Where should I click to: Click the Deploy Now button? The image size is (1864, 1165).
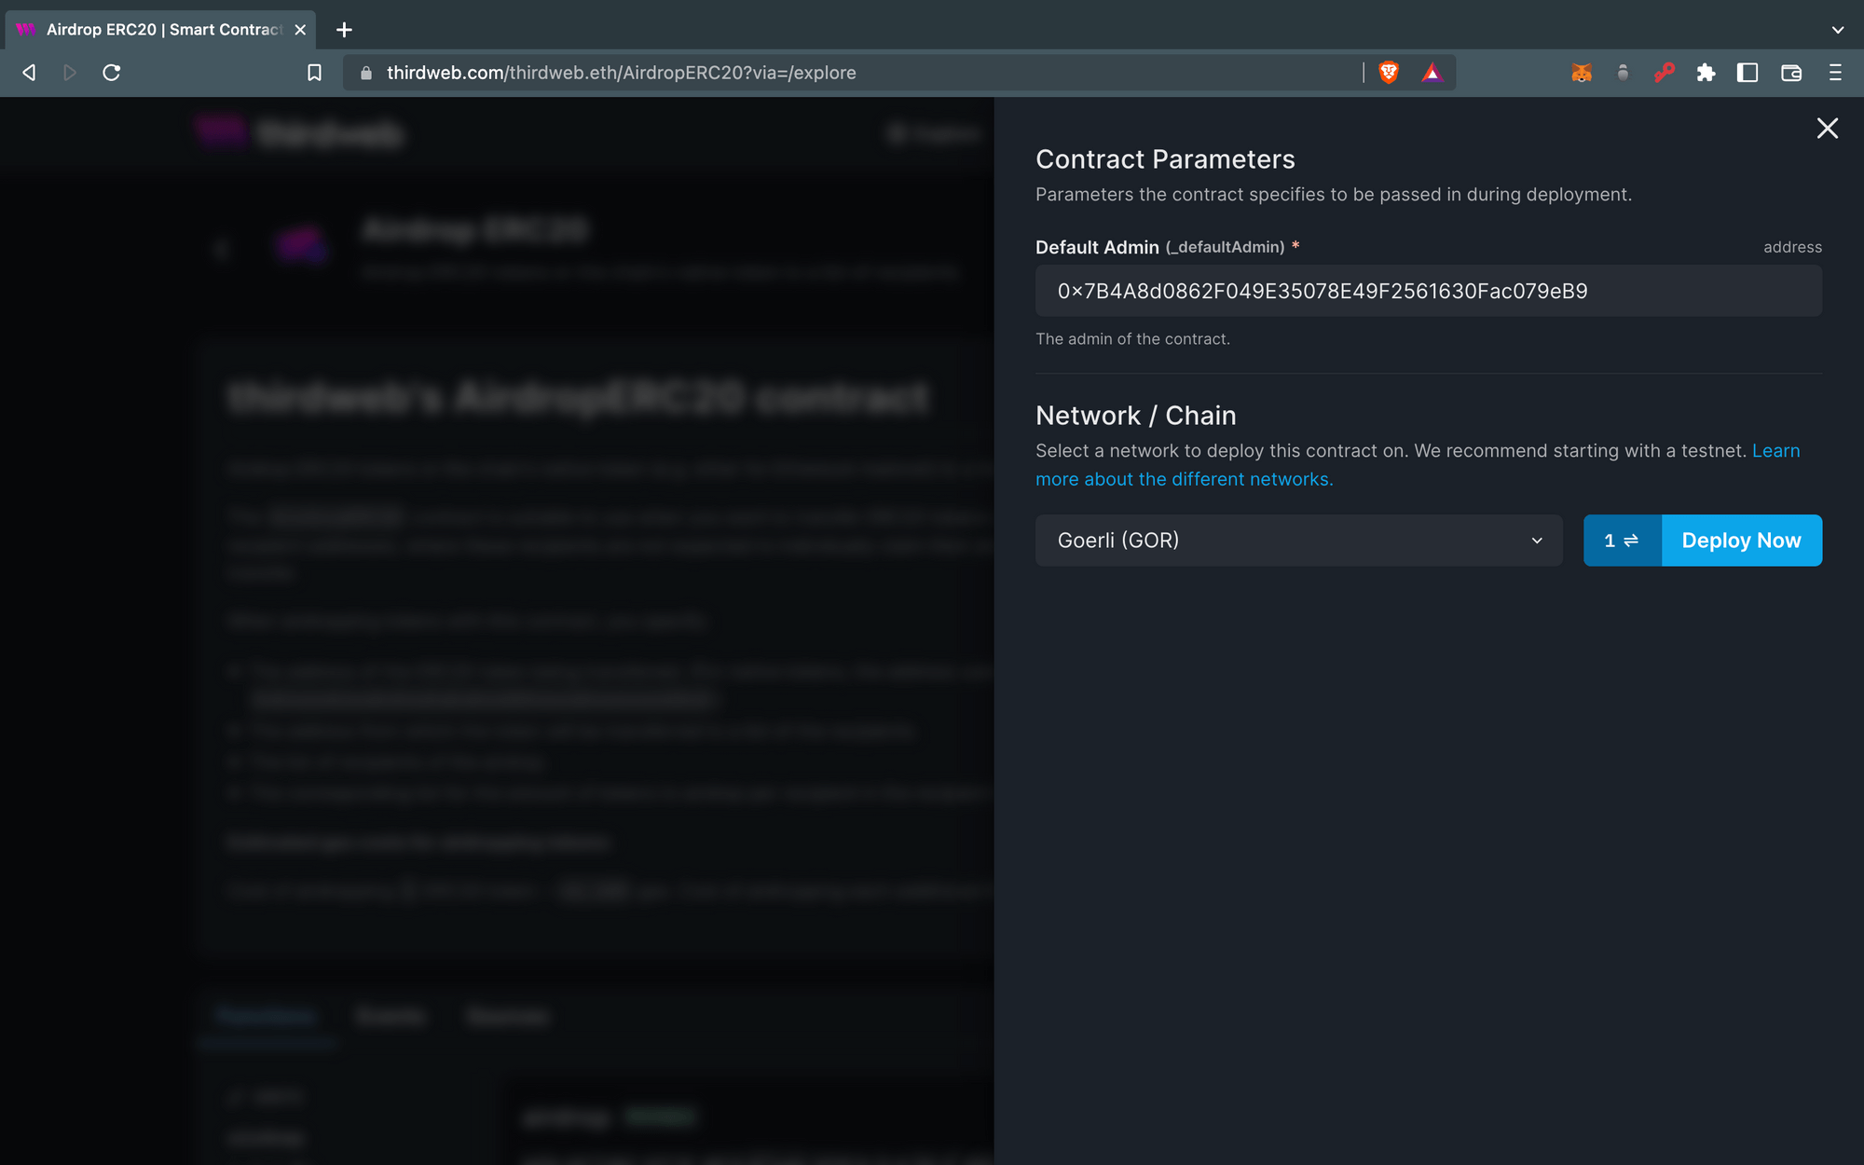click(x=1741, y=541)
